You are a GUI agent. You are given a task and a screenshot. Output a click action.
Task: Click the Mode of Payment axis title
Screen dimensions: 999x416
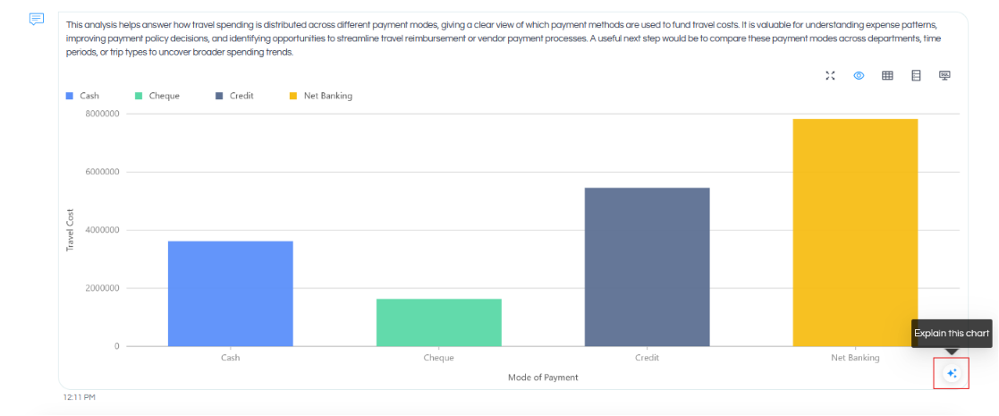point(543,378)
